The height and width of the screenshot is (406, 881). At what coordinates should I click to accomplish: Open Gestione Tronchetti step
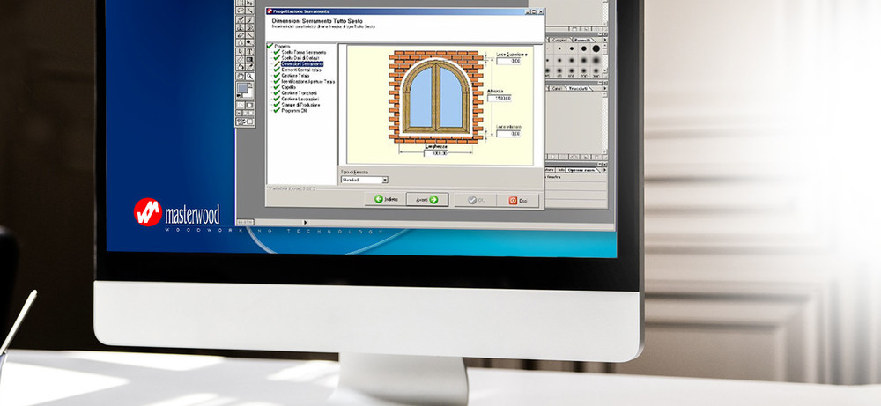(x=299, y=93)
